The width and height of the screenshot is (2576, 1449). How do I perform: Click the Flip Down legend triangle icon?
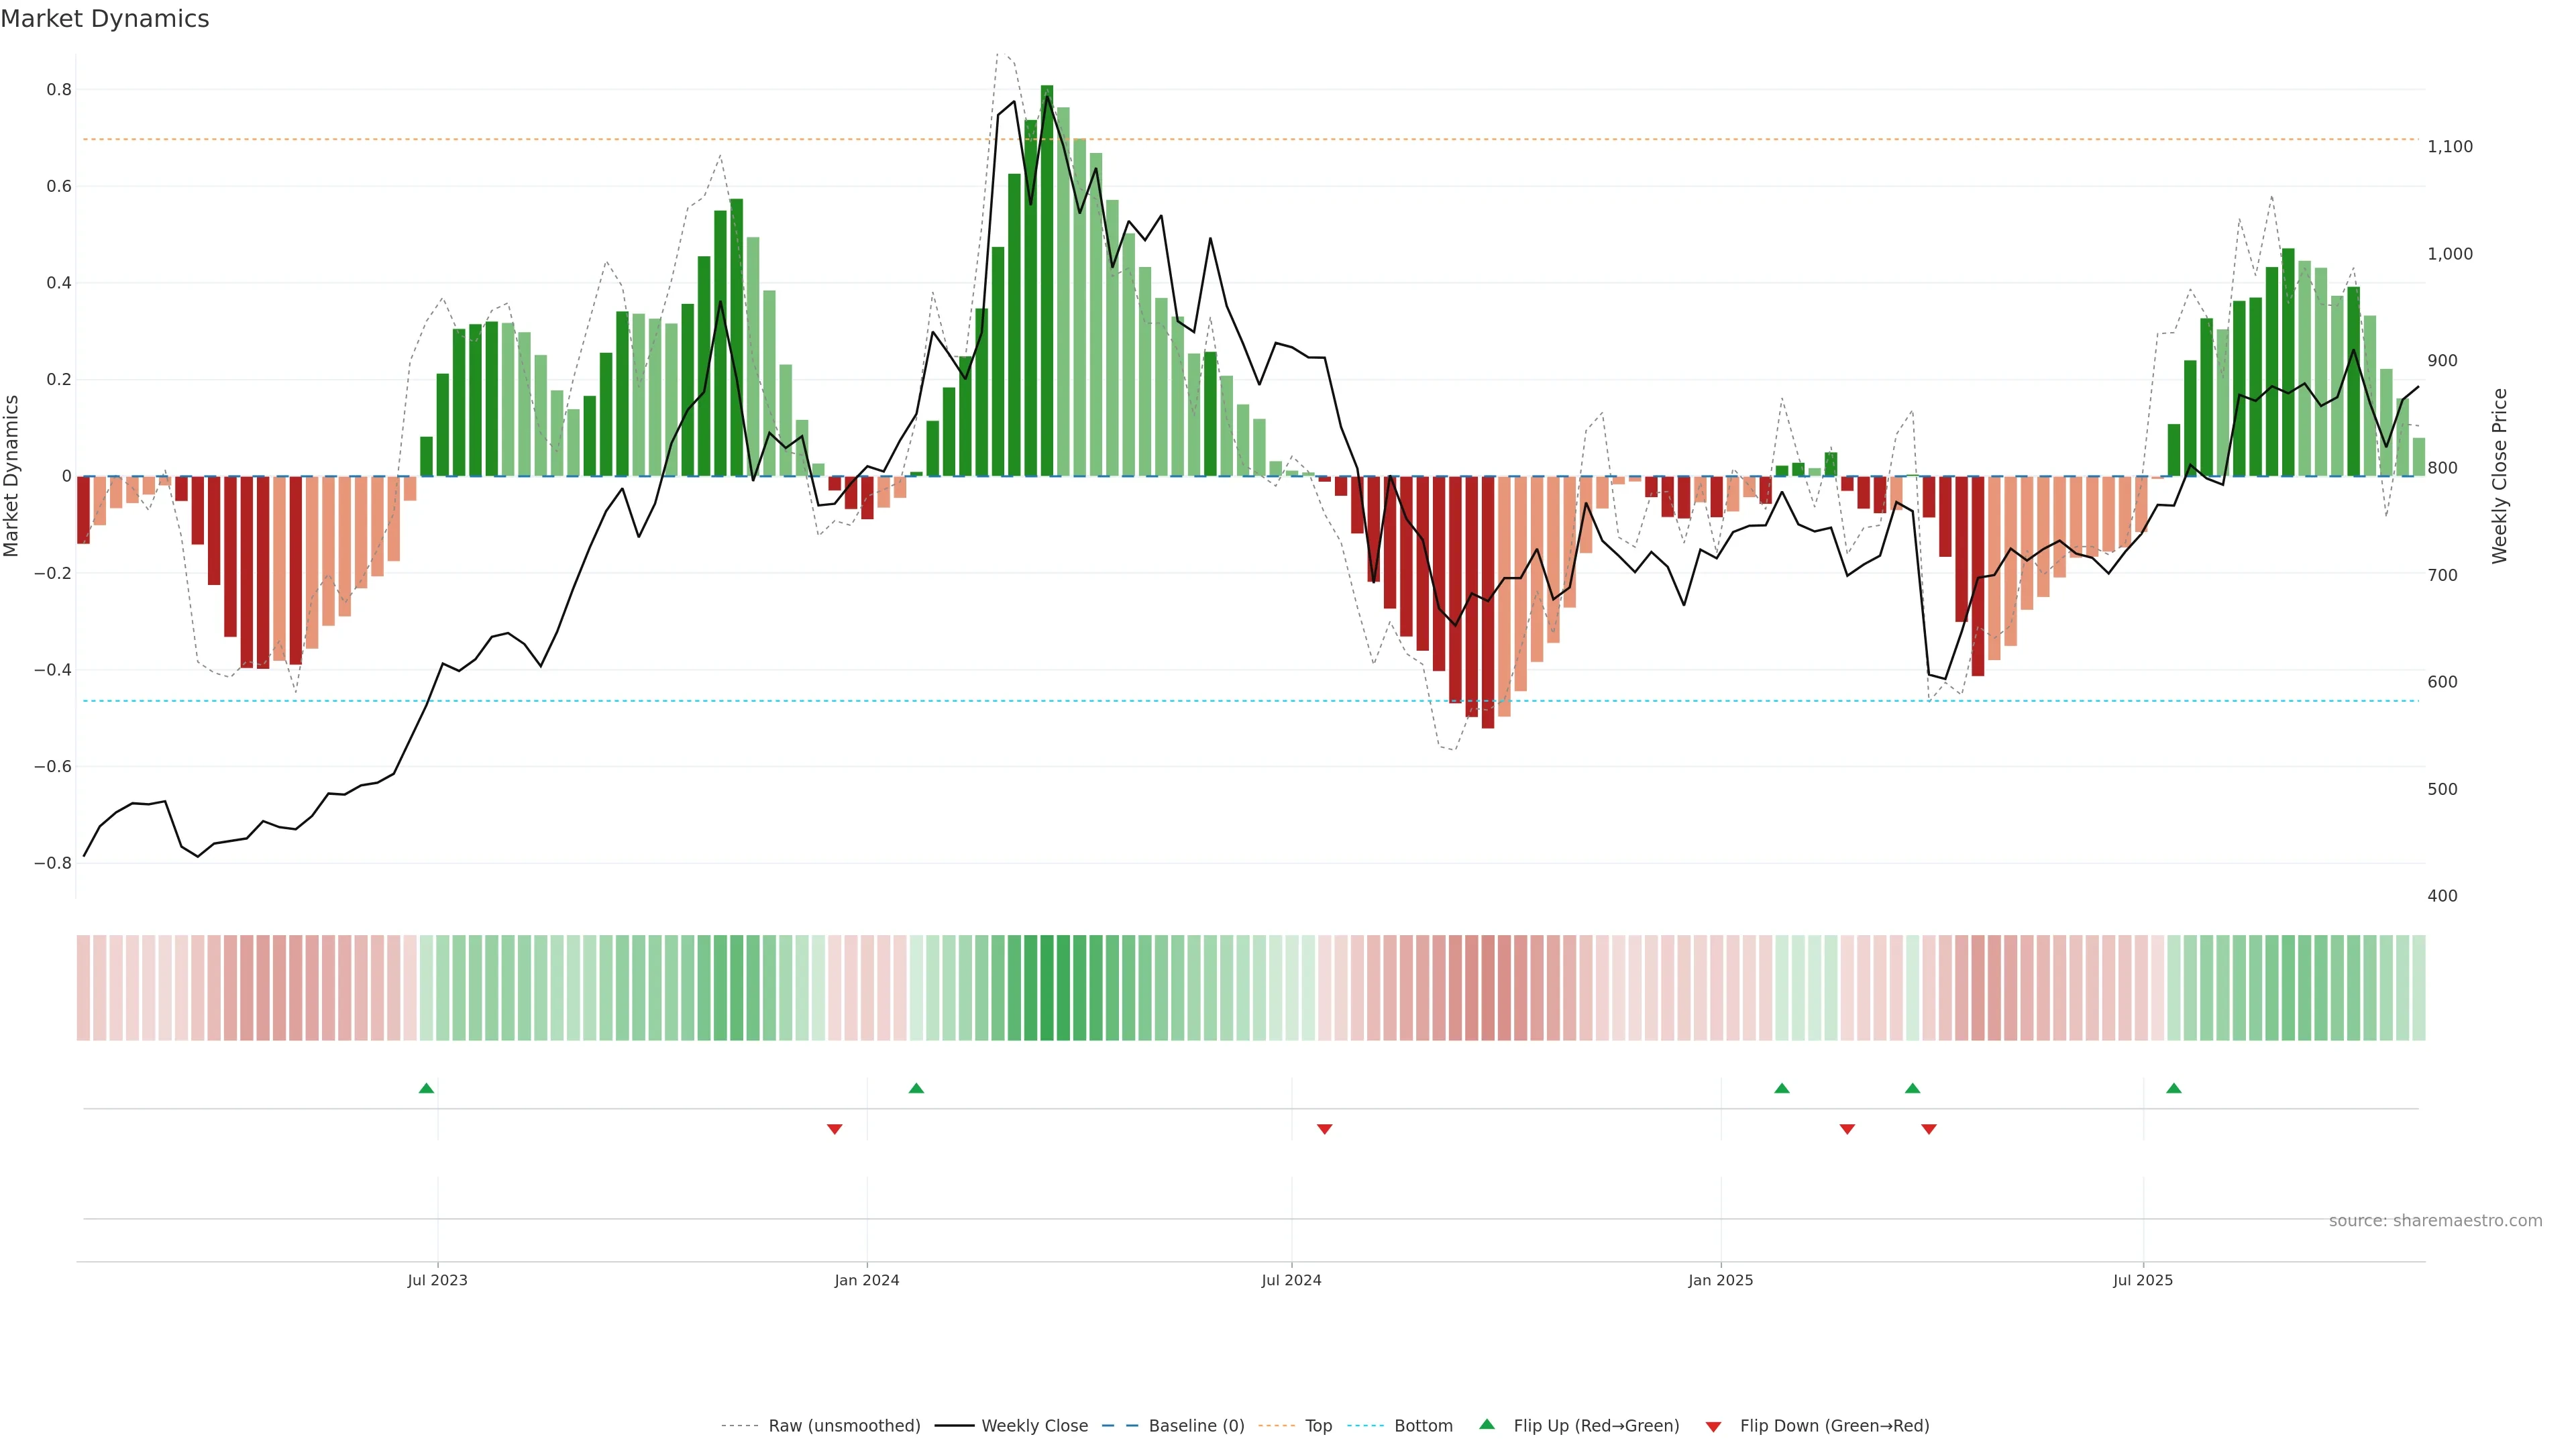tap(1713, 1426)
